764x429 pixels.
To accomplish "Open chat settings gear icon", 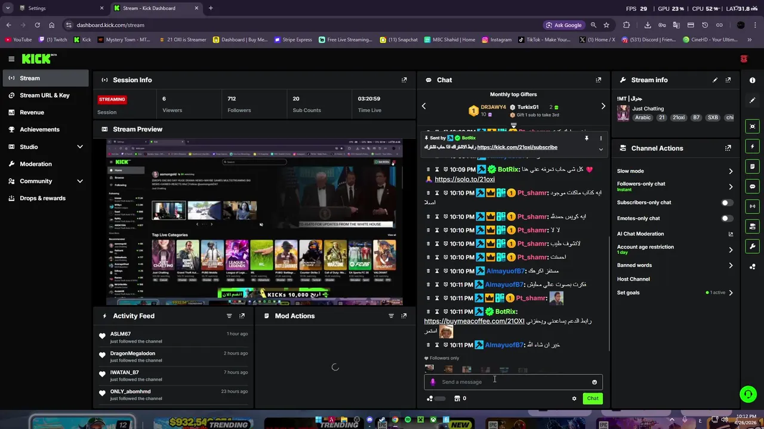I will (x=574, y=399).
